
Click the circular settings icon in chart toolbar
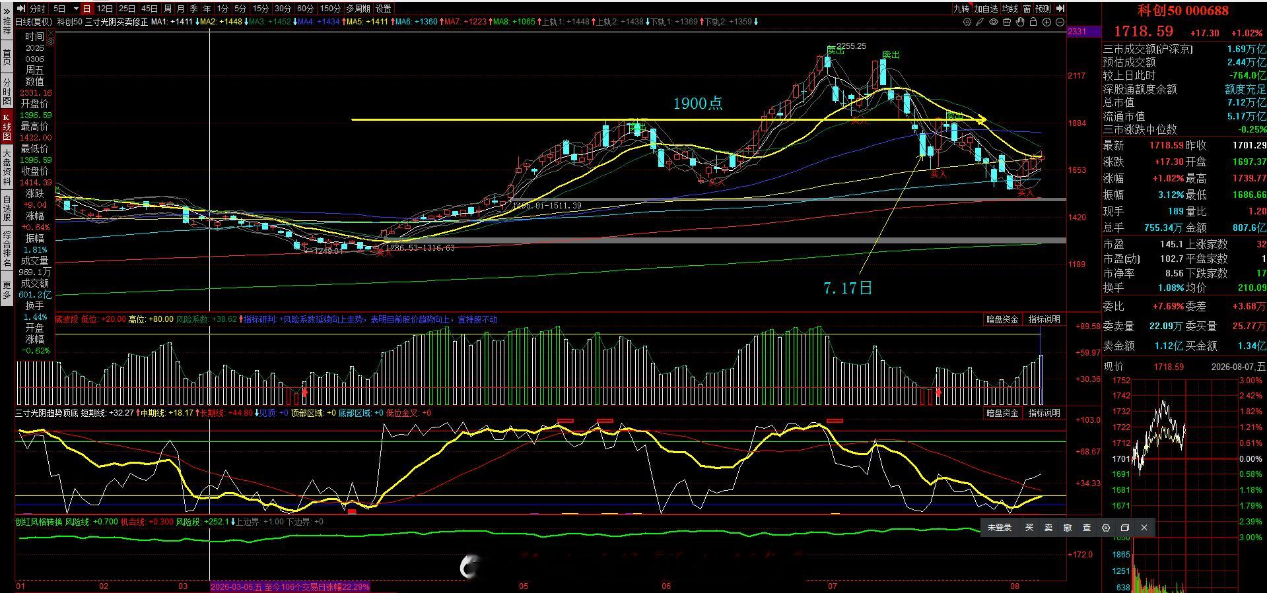(967, 22)
